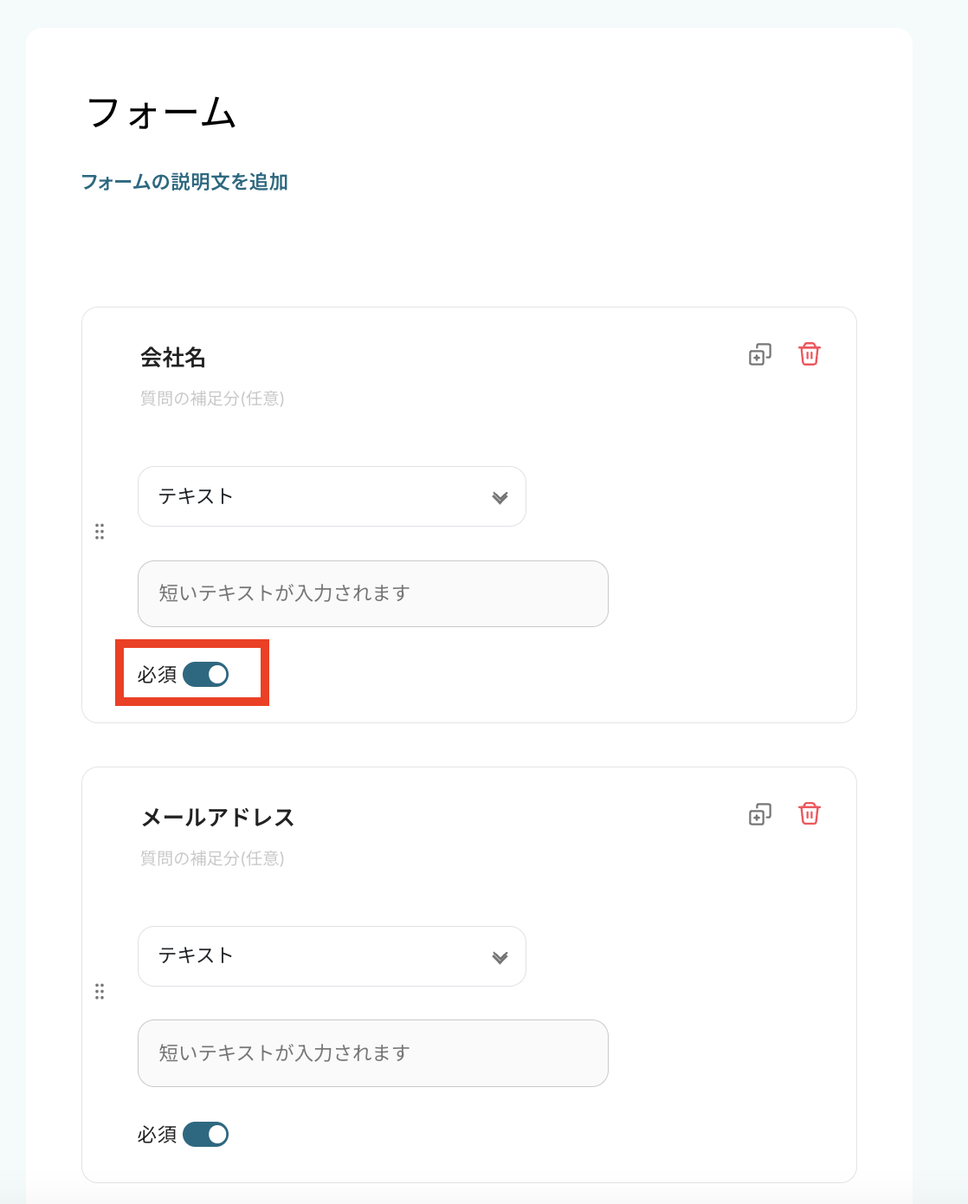Delete the 会社名 question
Screen dimensions: 968x1204
coord(810,354)
